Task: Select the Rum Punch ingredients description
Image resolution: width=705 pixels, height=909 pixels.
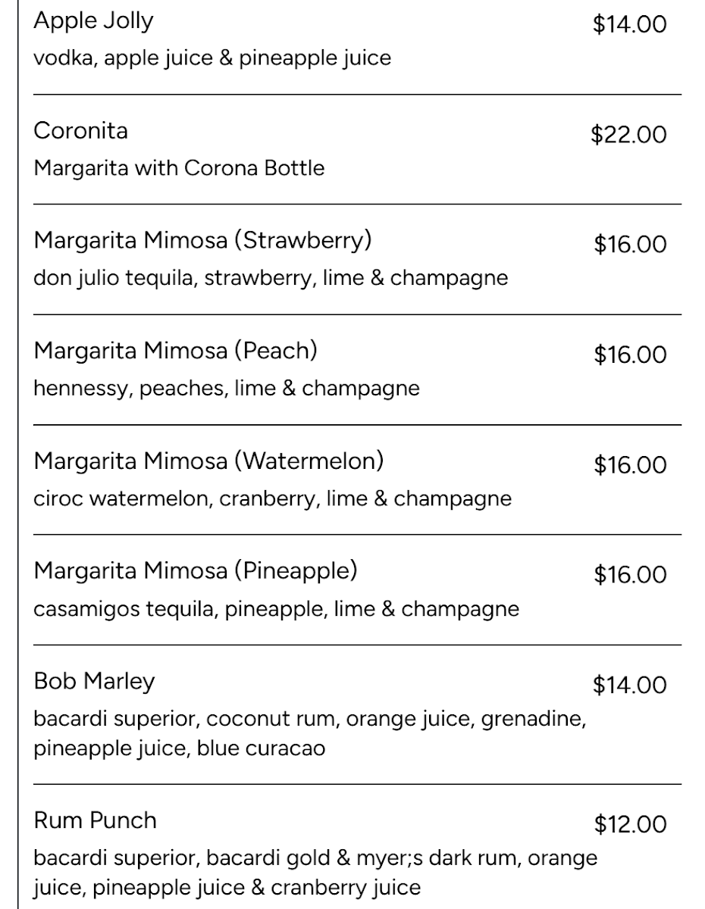Action: tap(315, 873)
